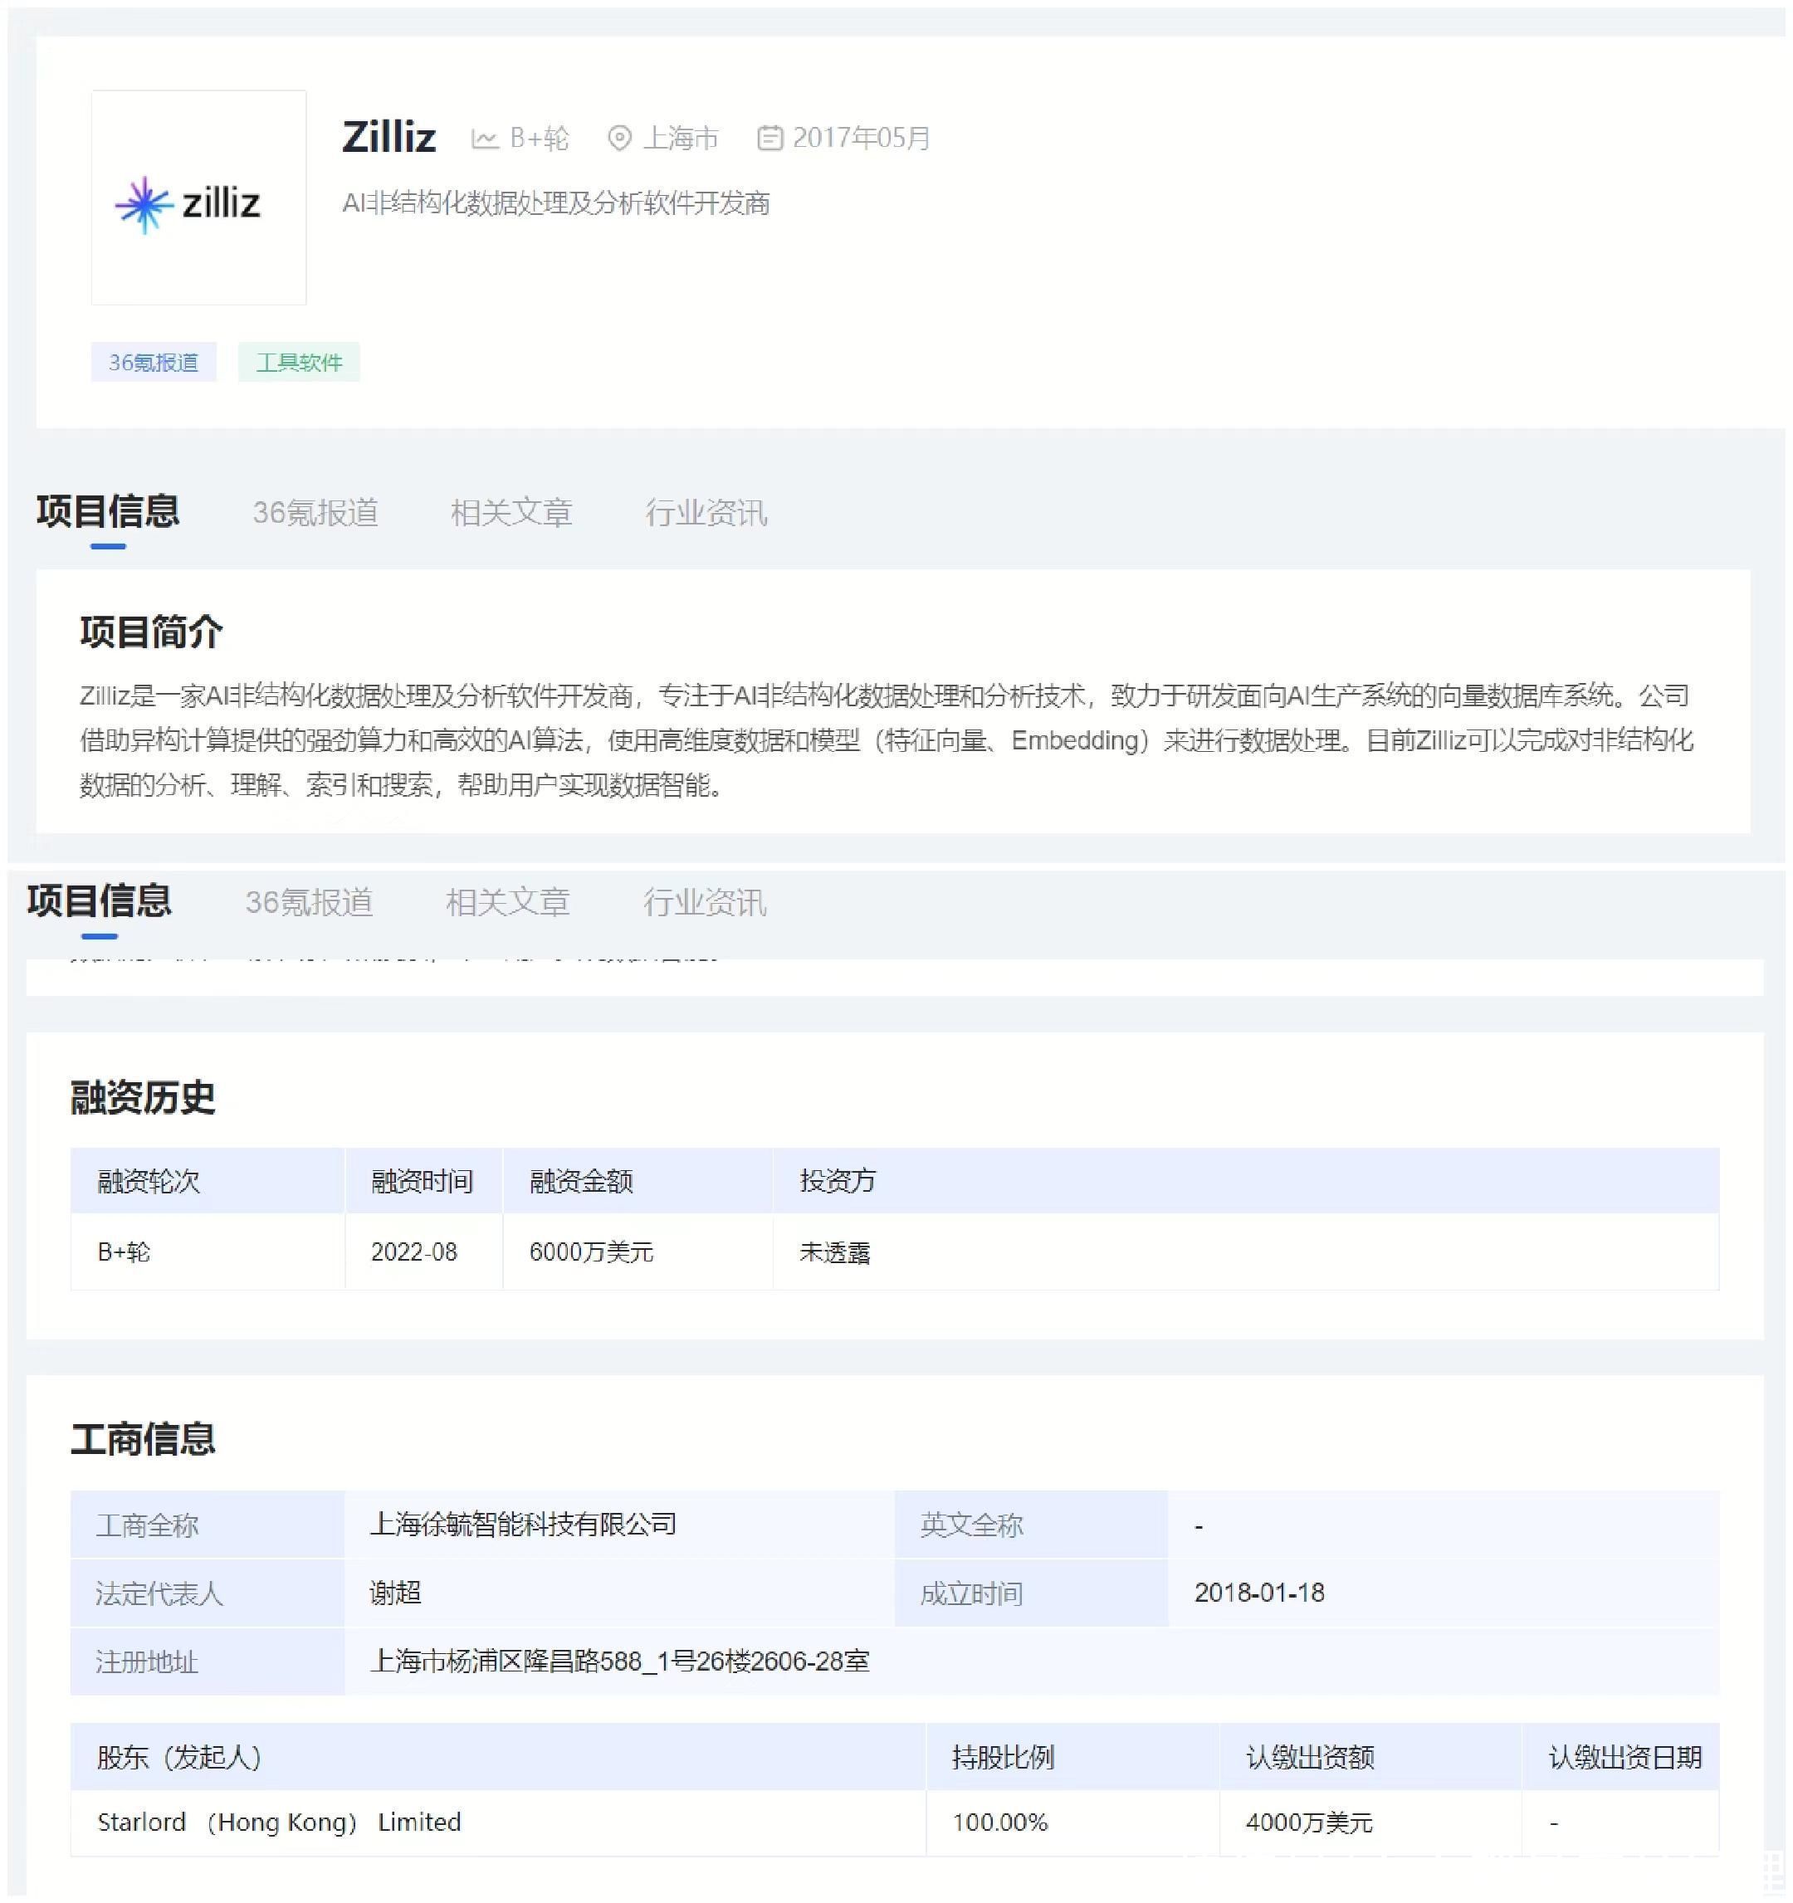The height and width of the screenshot is (1903, 1793).
Task: Open the lower sticky 项目信息 tab
Action: [x=100, y=900]
